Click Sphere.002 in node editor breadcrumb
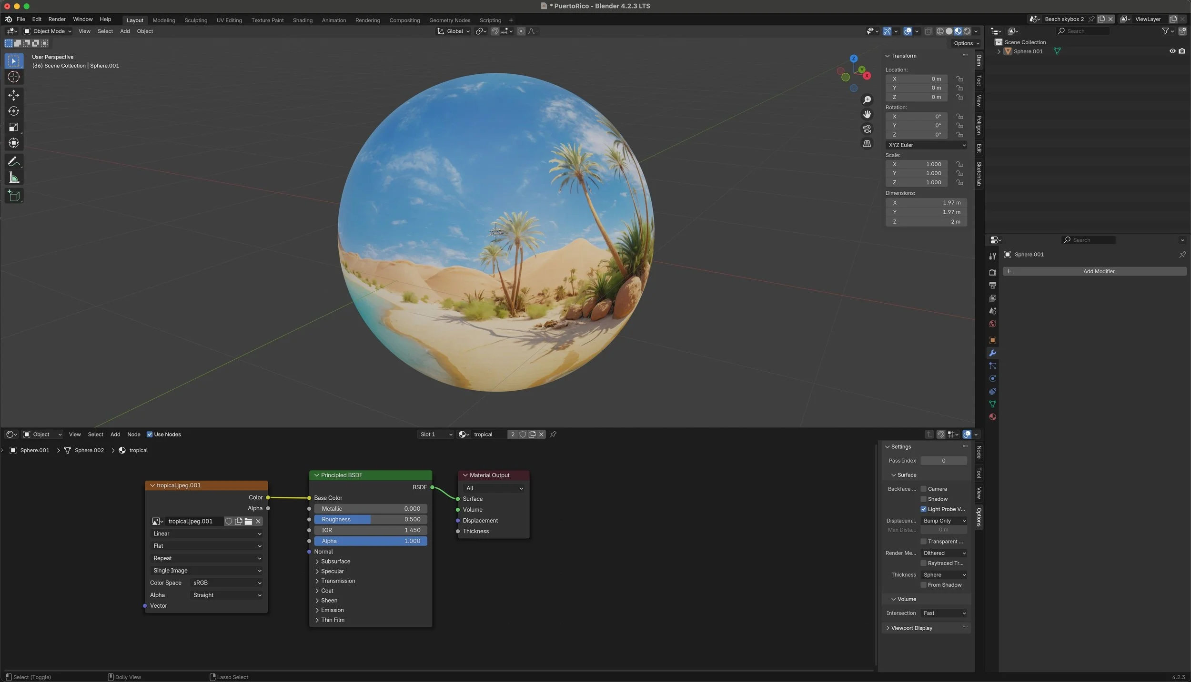Screen dimensions: 1191x682 point(89,450)
